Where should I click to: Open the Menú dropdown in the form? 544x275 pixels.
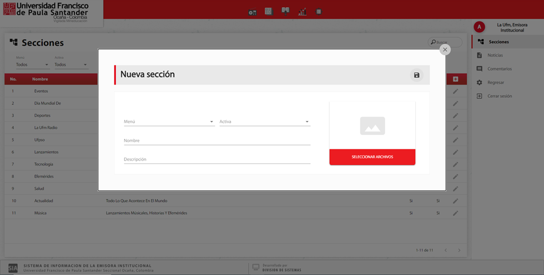169,122
